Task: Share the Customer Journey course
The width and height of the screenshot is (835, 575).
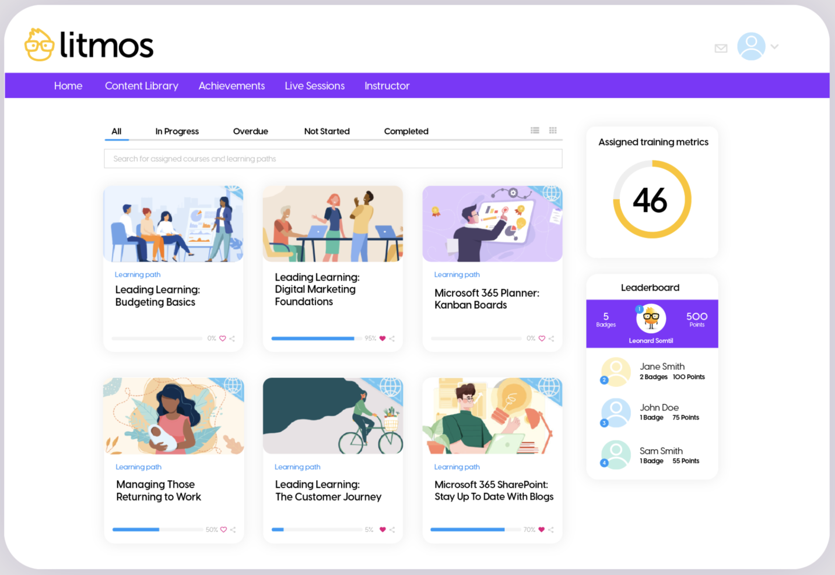Action: [x=392, y=530]
